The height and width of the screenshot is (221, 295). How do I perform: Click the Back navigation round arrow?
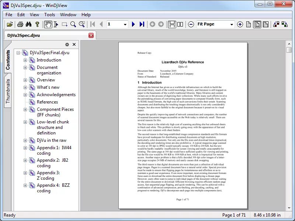point(152,24)
